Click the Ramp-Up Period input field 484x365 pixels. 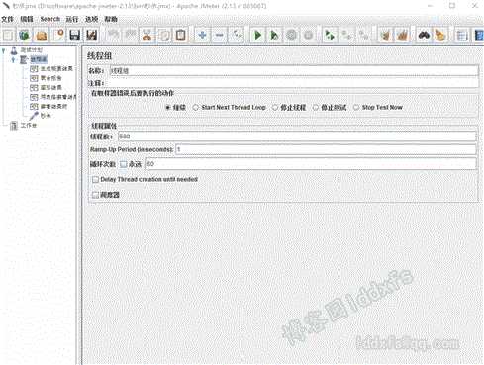326,149
